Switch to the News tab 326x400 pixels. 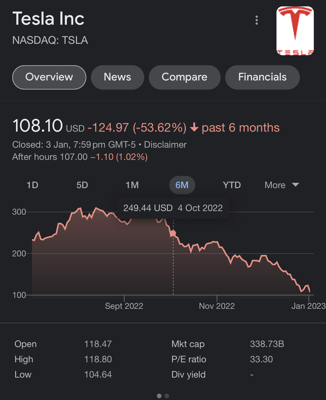(118, 77)
